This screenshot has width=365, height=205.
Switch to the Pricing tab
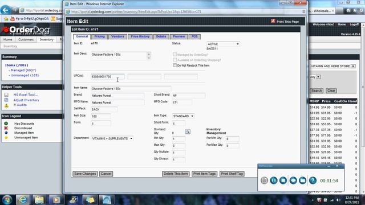point(99,36)
